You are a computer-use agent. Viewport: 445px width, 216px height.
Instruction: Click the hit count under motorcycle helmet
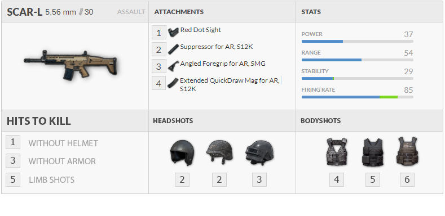[182, 180]
